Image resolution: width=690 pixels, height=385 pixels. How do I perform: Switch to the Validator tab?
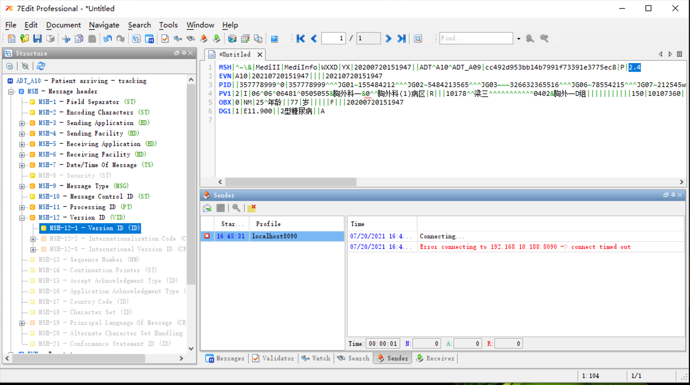pos(273,358)
